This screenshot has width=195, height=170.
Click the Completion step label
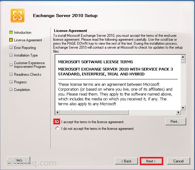[22, 90]
